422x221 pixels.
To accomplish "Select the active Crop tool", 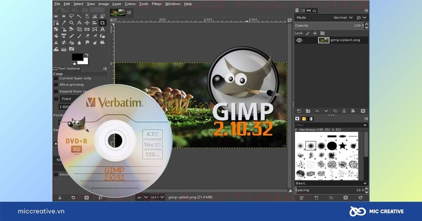I will [102, 23].
